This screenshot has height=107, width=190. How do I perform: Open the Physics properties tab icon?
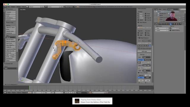click(180, 24)
